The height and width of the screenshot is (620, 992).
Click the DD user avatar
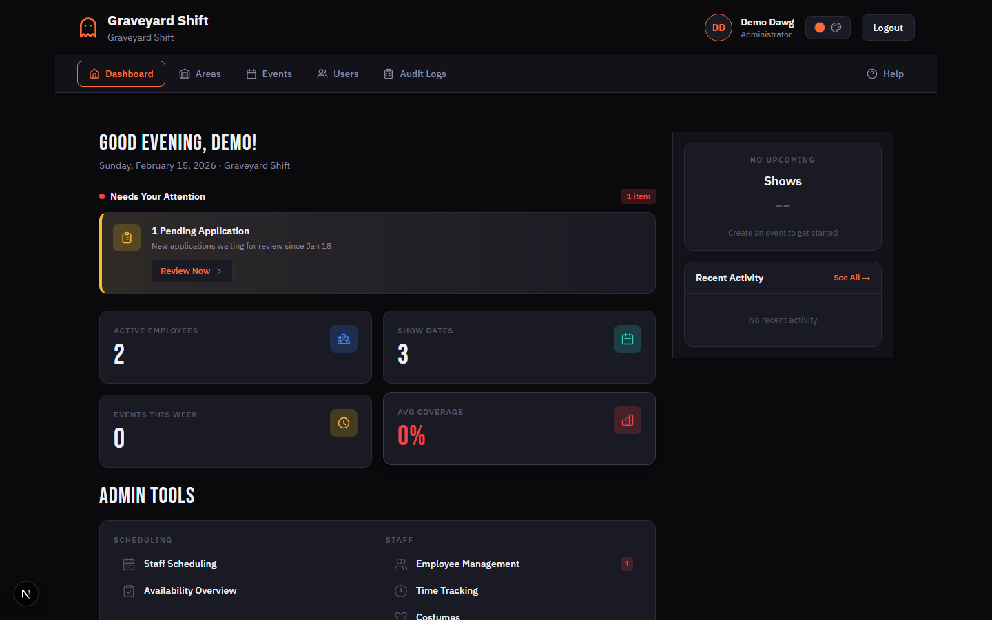(719, 28)
